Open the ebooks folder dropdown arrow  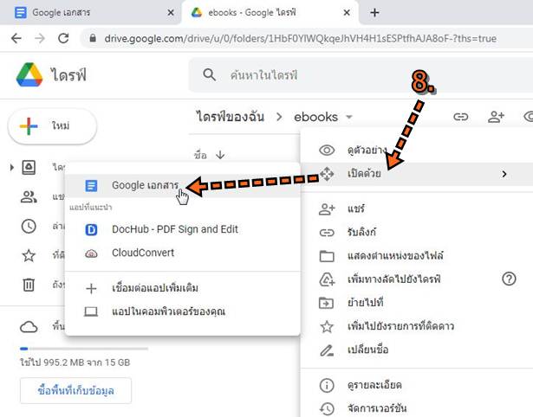point(348,117)
